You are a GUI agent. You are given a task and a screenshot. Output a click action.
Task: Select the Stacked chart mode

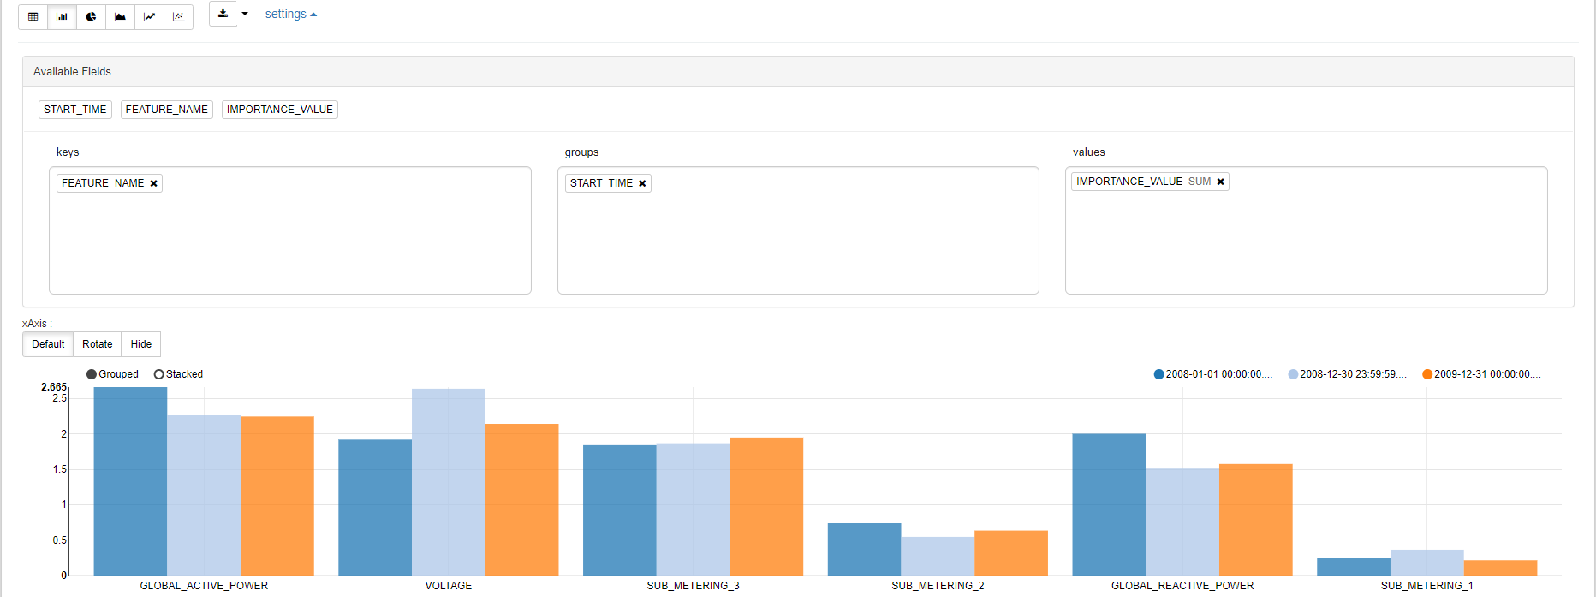(179, 374)
